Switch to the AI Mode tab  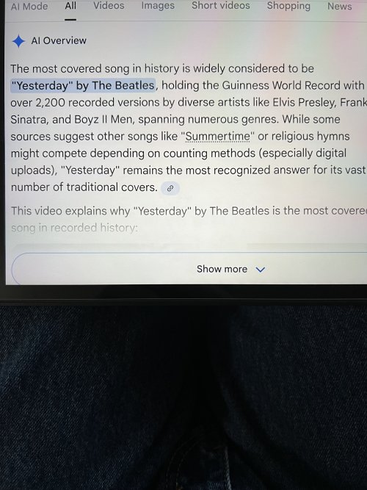pyautogui.click(x=29, y=7)
